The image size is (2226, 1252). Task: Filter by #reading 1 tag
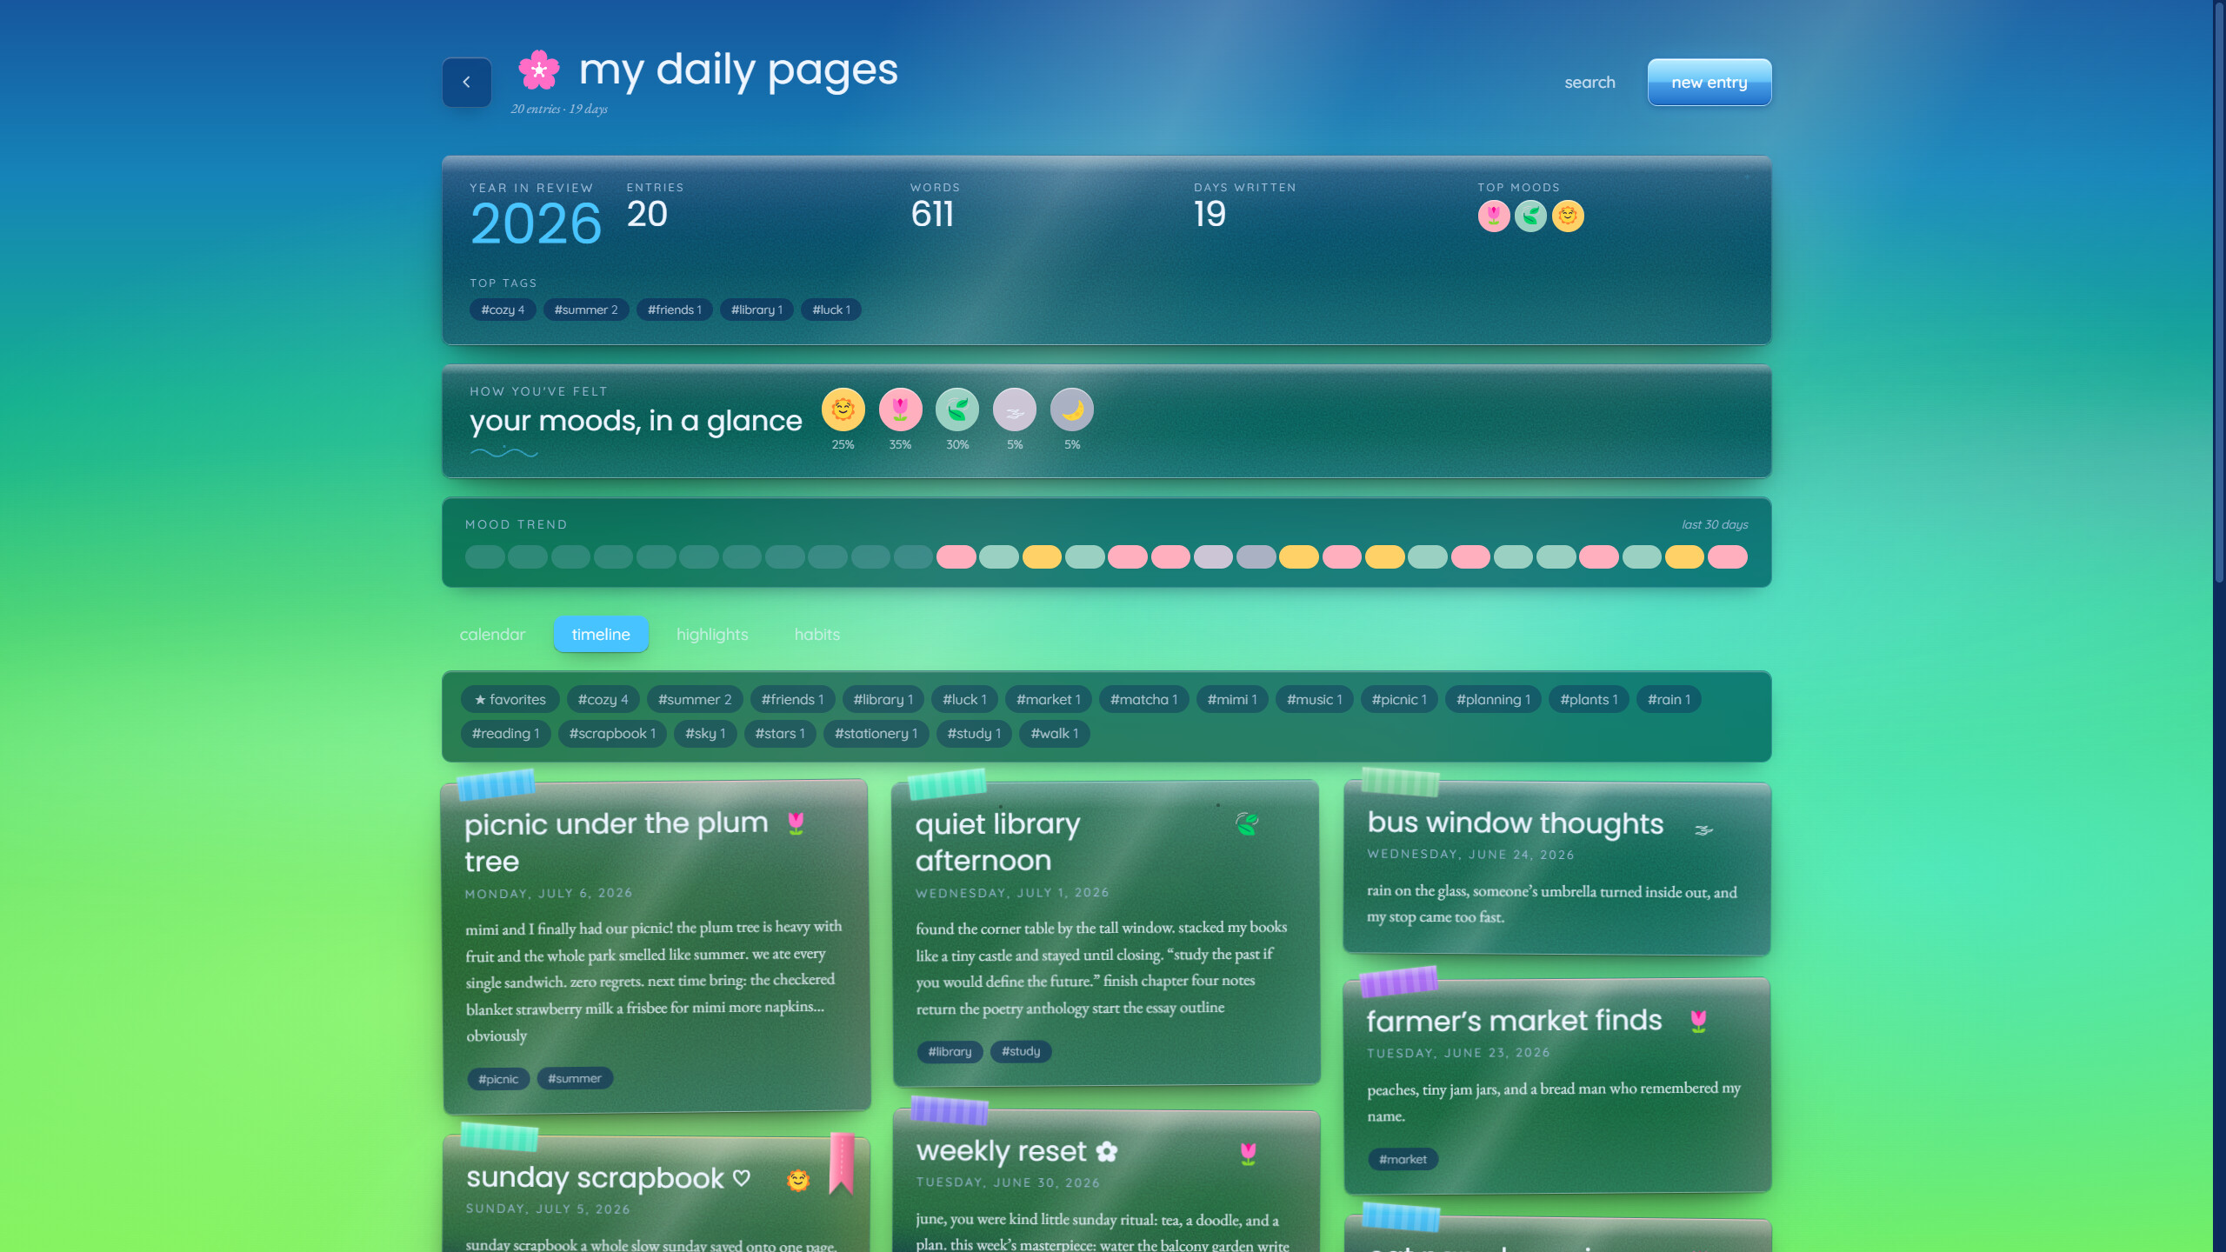click(x=505, y=733)
